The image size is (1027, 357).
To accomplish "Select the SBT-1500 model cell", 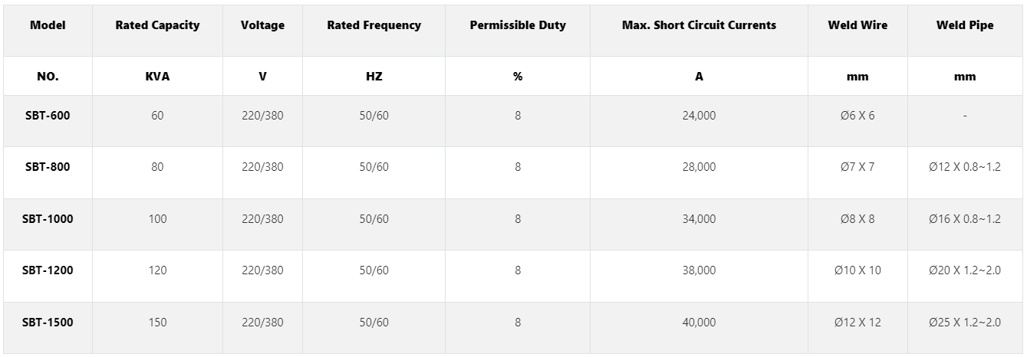I will point(48,322).
